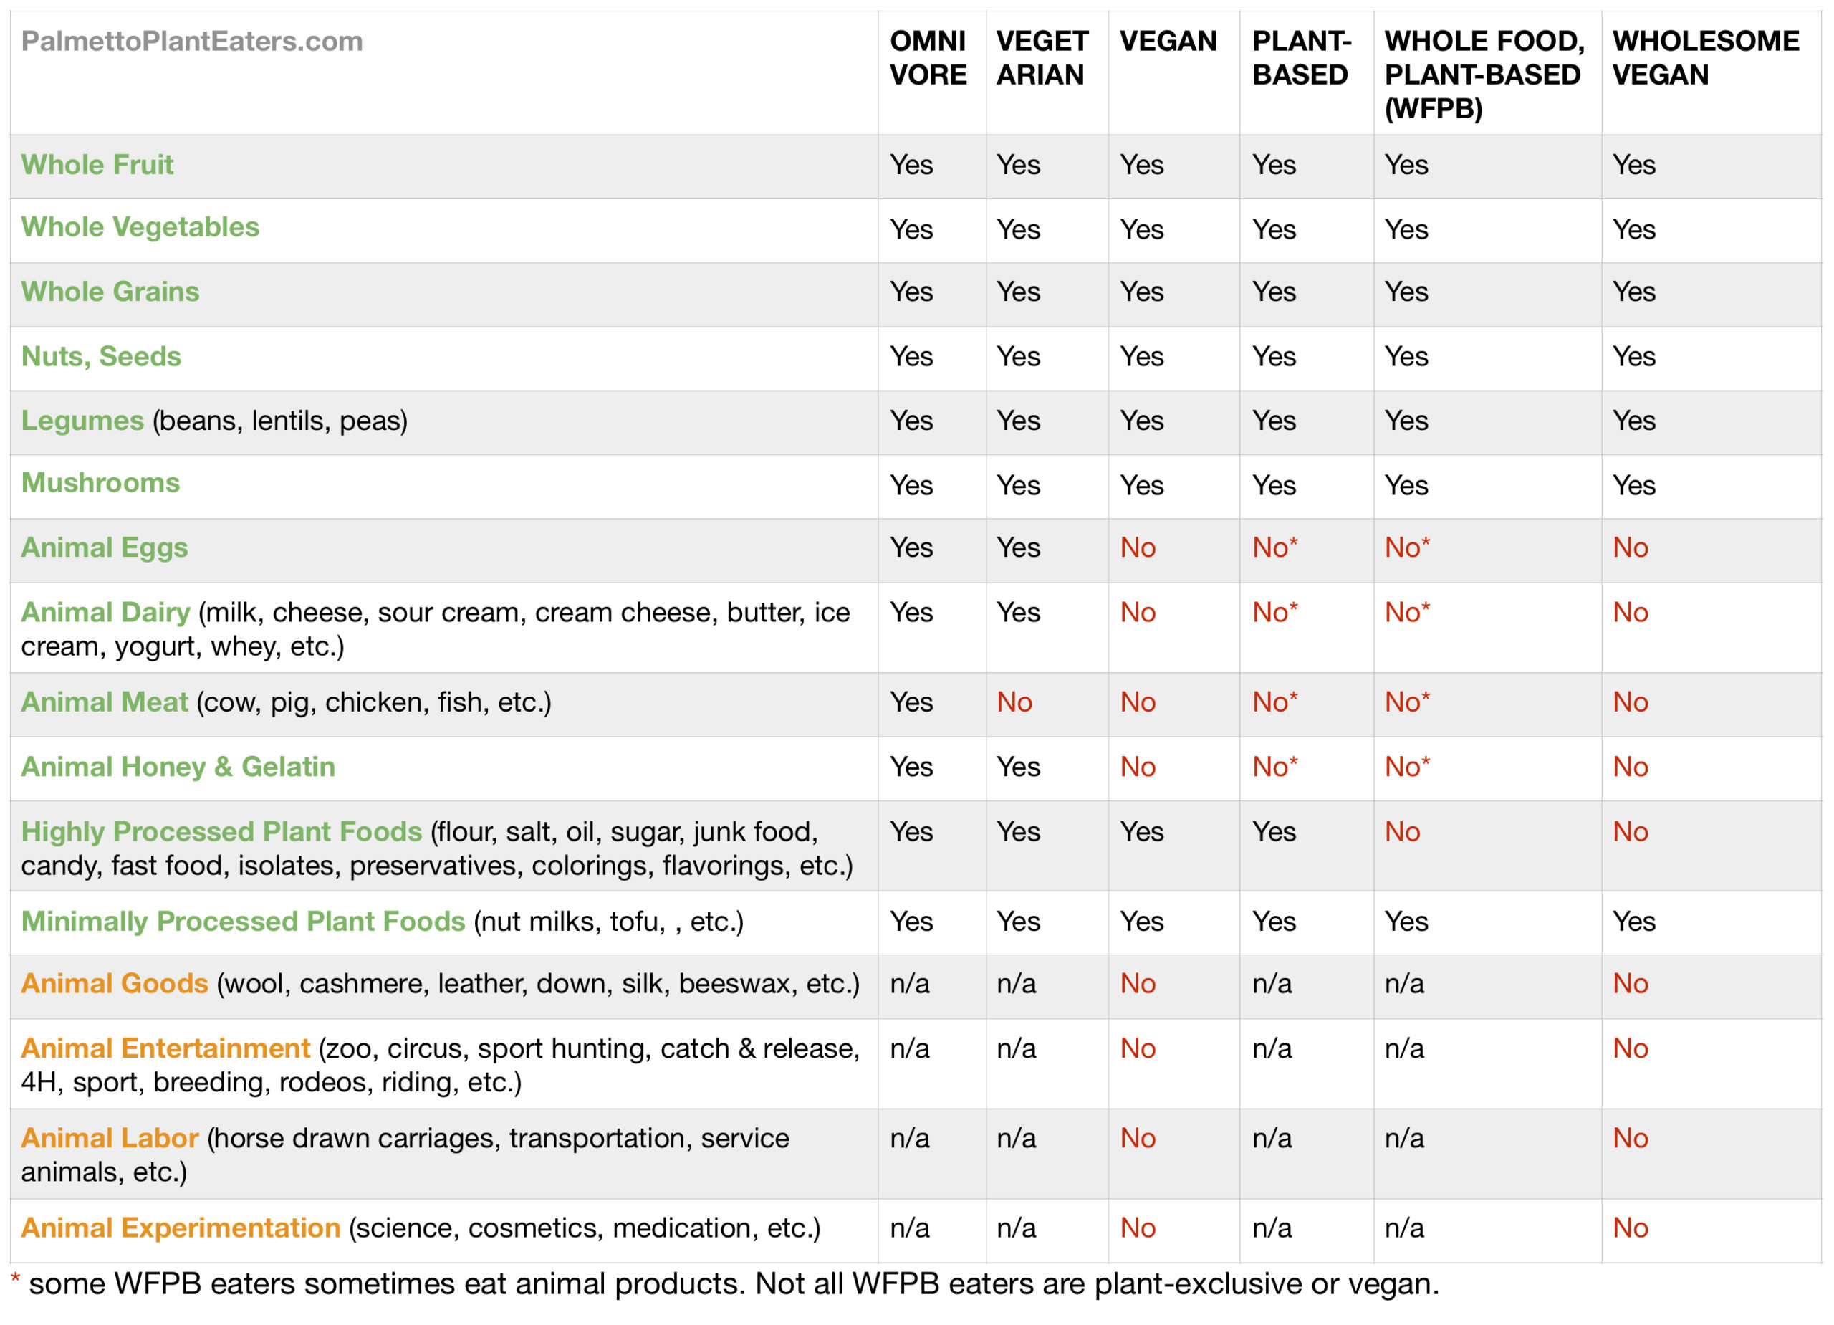The height and width of the screenshot is (1325, 1834).
Task: Click the Animal Entertainment row label
Action: click(165, 1049)
